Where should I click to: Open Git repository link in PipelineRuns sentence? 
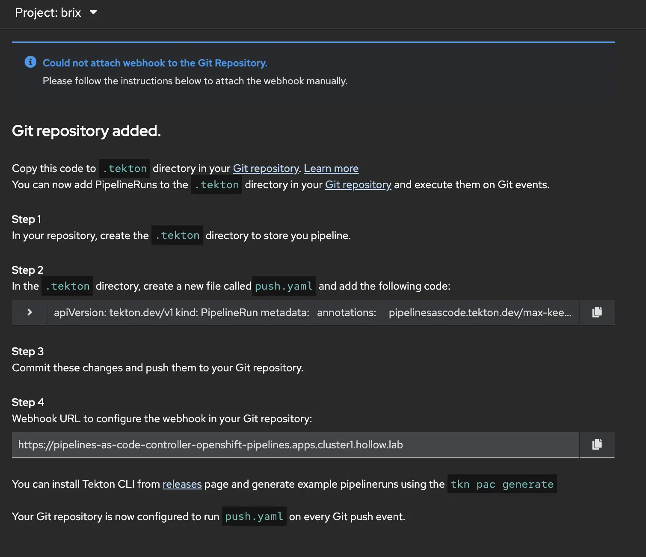(358, 185)
